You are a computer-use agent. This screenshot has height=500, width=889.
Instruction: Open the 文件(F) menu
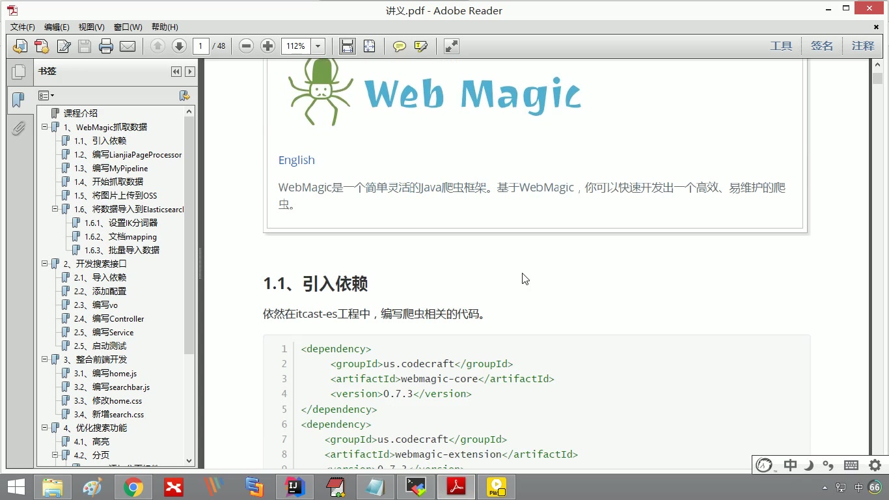pos(23,27)
